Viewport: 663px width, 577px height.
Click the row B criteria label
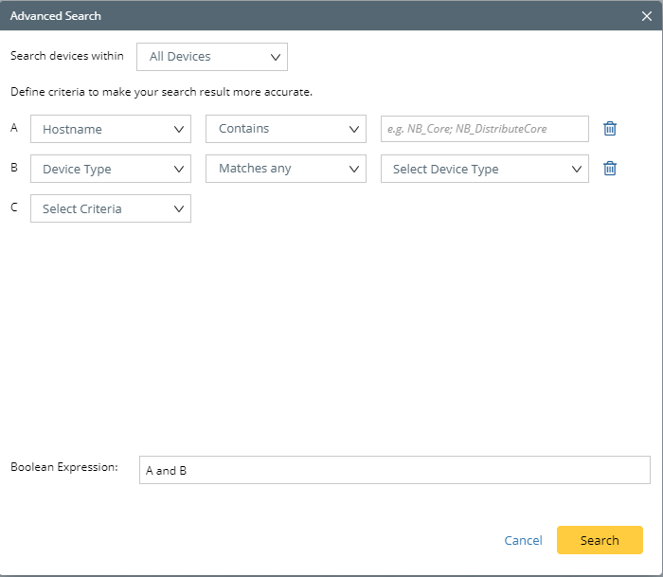[14, 168]
